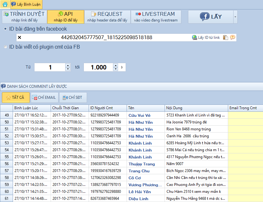263x202 pixels.
Task: Sort by ID Người Cmt column header
Action: click(x=108, y=108)
